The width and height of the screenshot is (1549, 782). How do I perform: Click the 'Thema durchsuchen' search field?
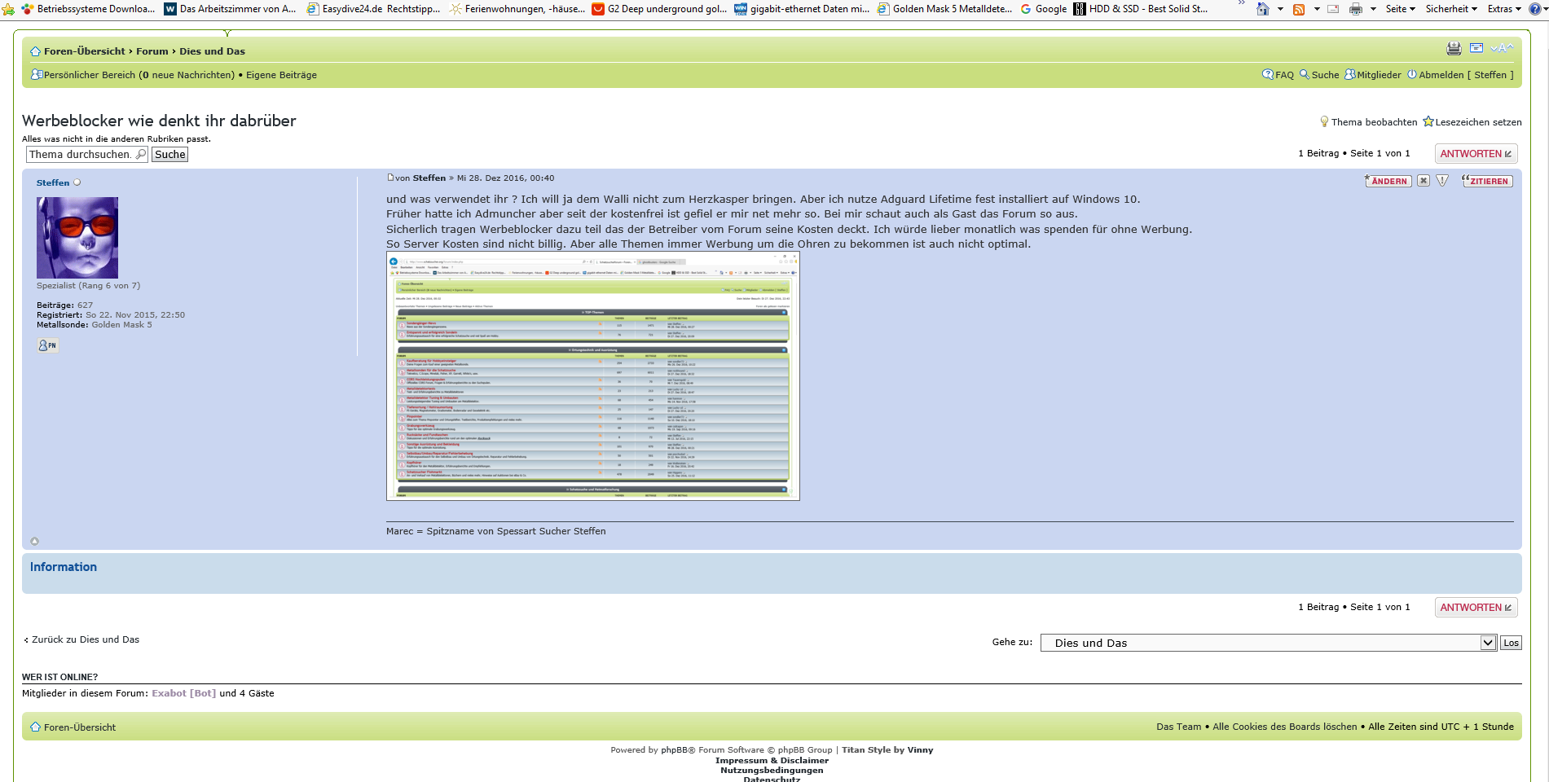click(x=80, y=155)
